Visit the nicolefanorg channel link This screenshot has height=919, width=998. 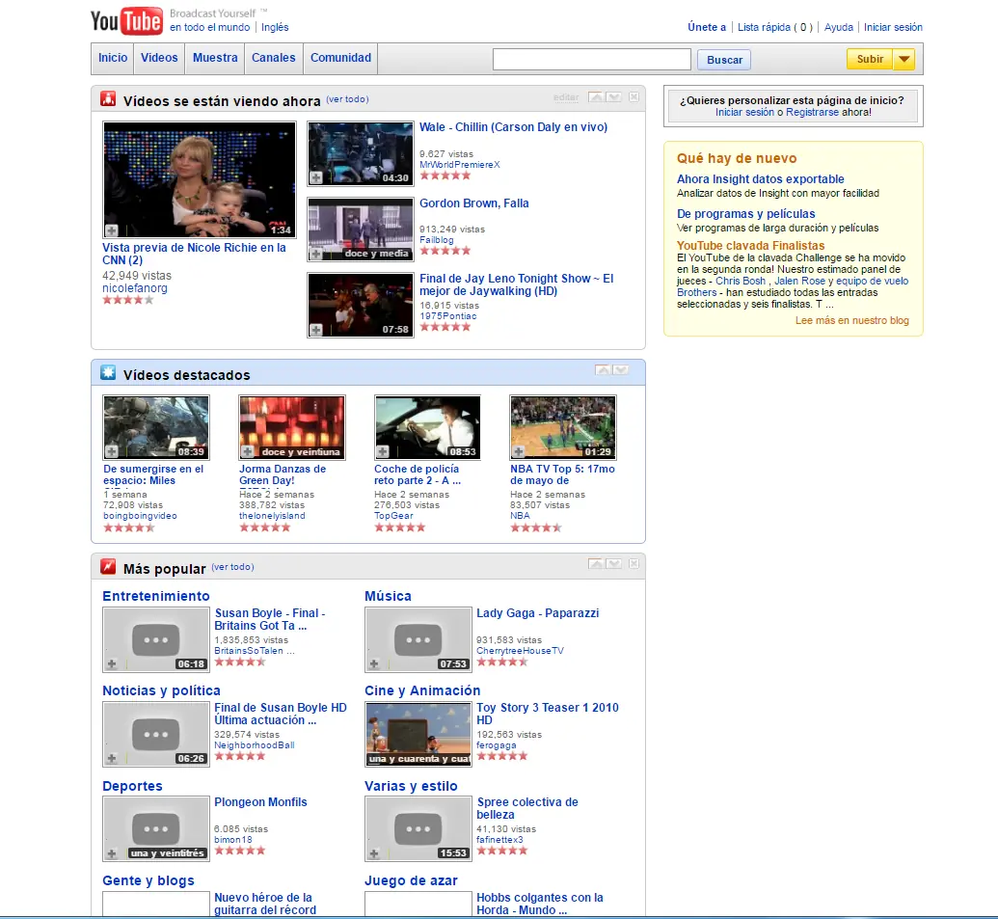pos(135,288)
